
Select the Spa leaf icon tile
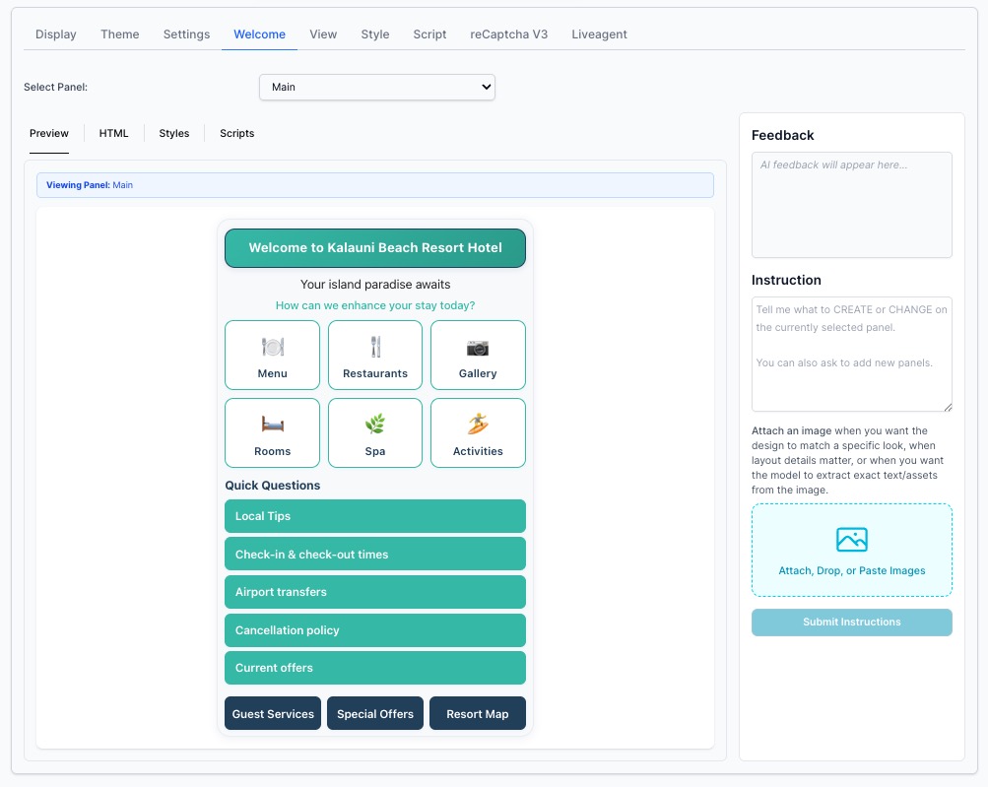tap(374, 425)
